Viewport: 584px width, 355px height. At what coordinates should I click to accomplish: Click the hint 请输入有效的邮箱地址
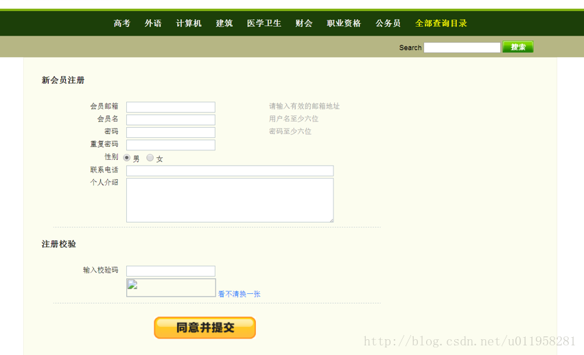point(304,106)
